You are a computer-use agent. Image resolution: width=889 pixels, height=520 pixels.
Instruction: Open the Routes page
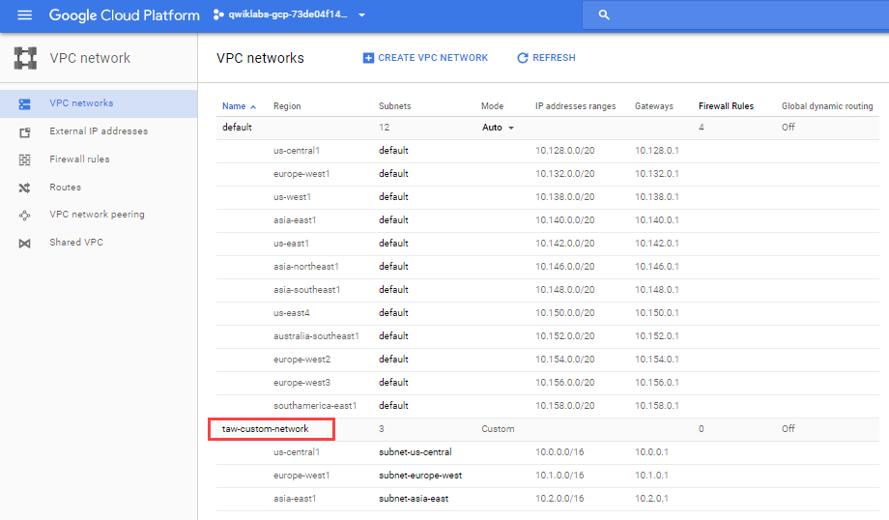(x=65, y=188)
